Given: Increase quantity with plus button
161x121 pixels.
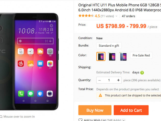Looking at the screenshot, I should pos(118,80).
